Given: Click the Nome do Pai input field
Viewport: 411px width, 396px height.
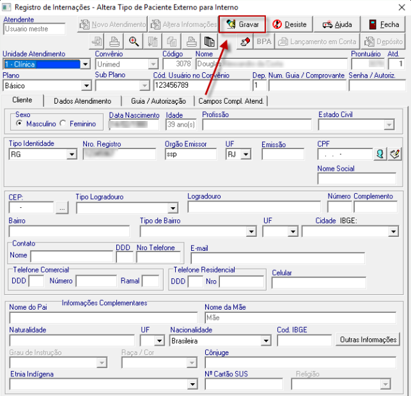Looking at the screenshot, I should coord(104,318).
